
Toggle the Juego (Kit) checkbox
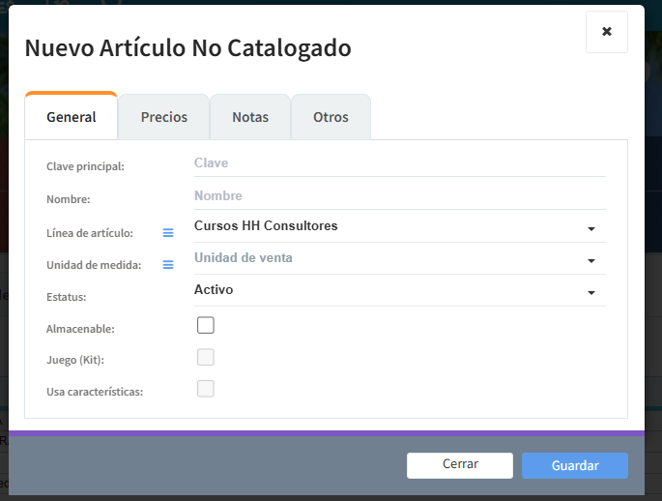[x=205, y=357]
